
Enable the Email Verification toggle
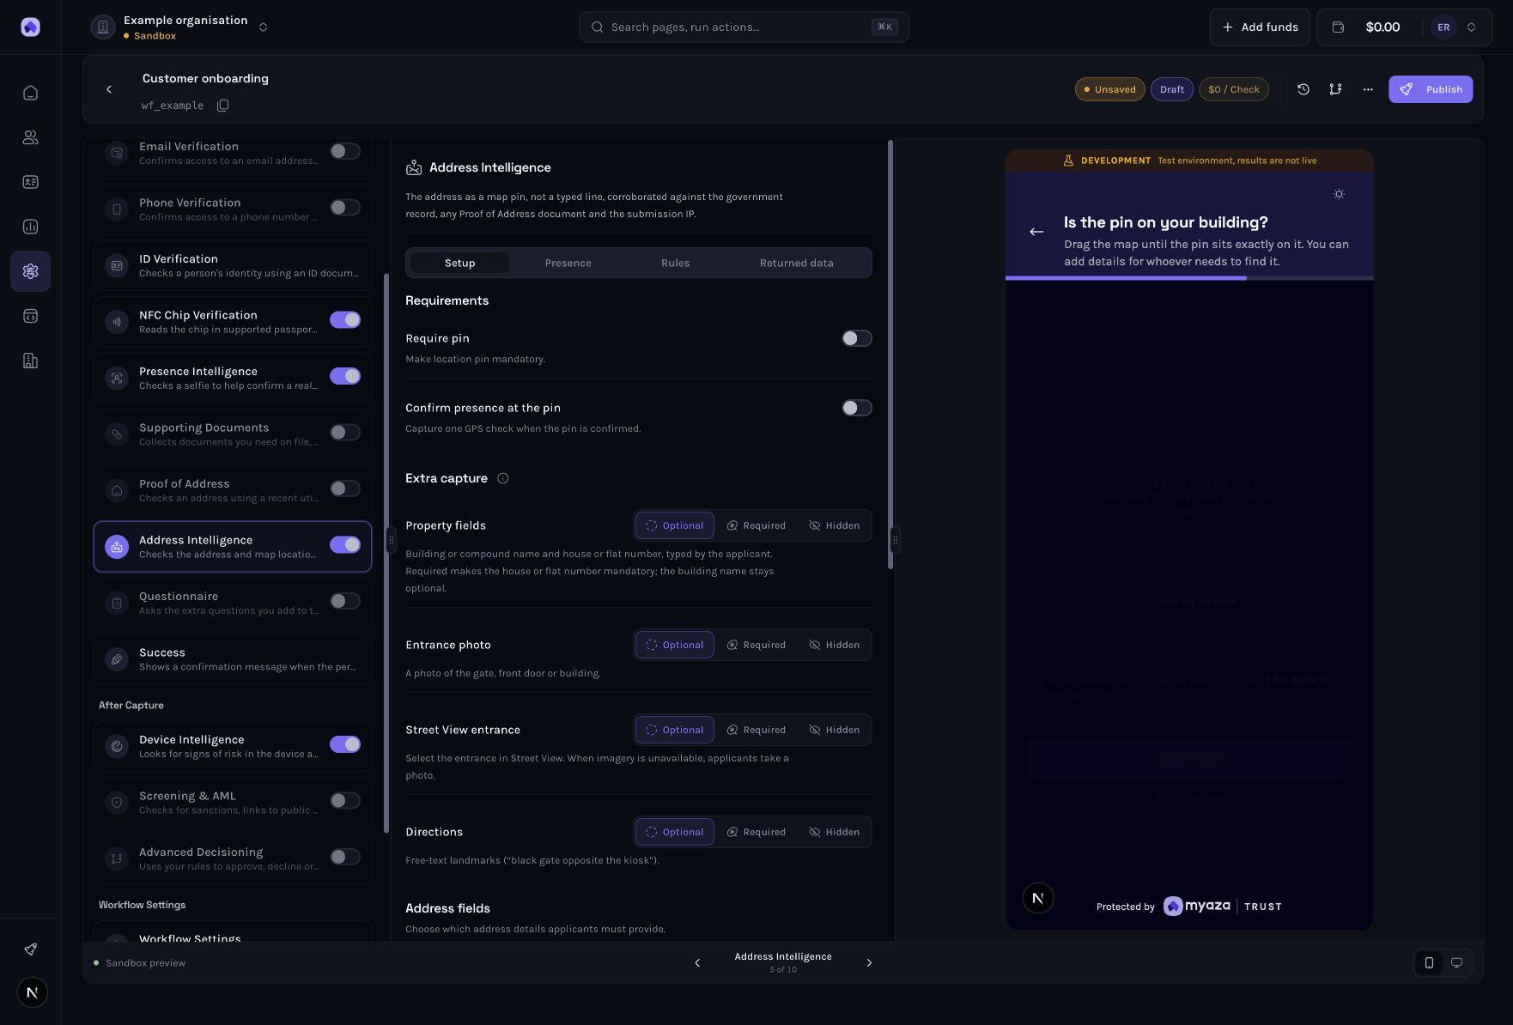(345, 151)
